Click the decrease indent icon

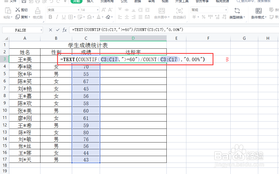[140, 10]
